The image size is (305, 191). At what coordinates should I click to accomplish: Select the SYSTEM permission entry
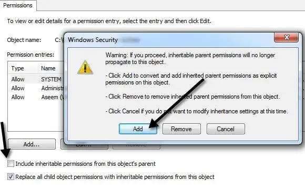click(x=36, y=79)
